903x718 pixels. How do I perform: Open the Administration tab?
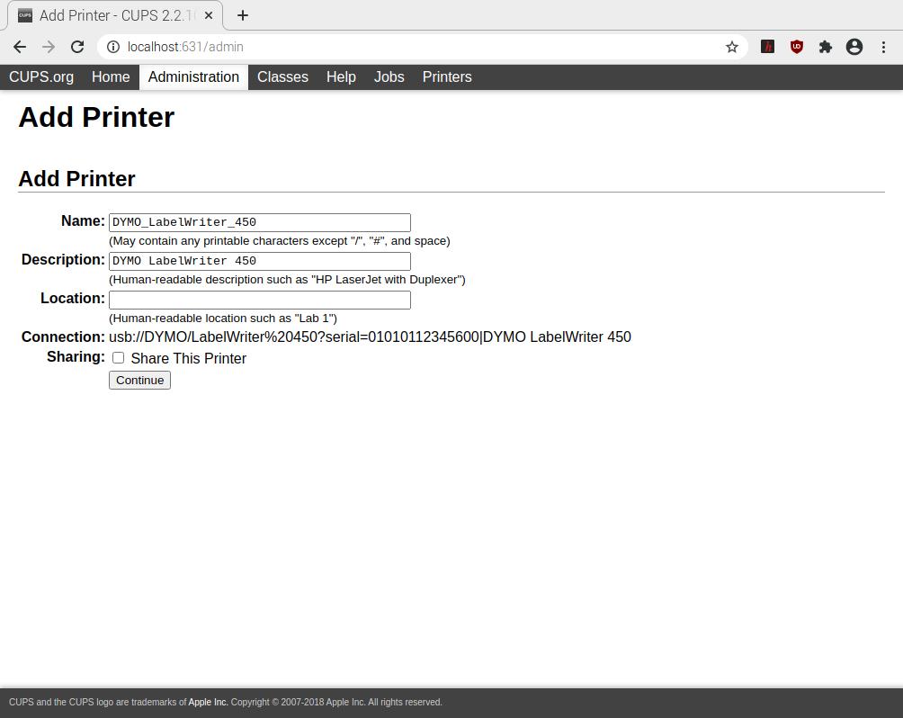point(193,77)
